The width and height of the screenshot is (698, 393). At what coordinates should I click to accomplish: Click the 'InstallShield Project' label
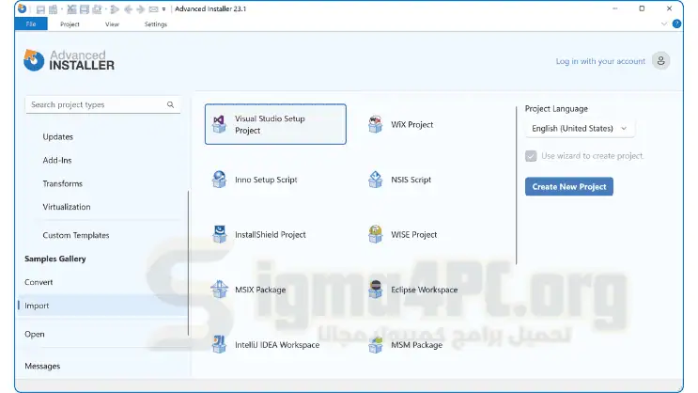coord(271,234)
